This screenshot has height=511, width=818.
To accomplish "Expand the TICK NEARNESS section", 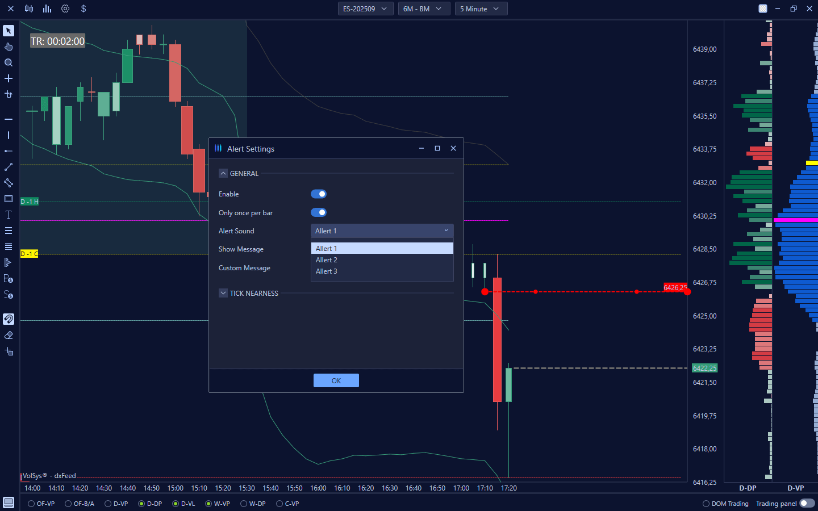I will 223,294.
